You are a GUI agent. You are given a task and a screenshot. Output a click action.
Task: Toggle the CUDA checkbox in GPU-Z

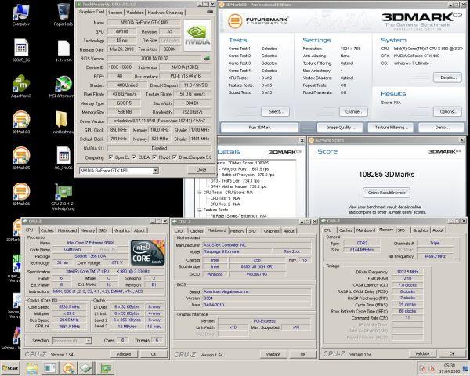click(x=134, y=157)
